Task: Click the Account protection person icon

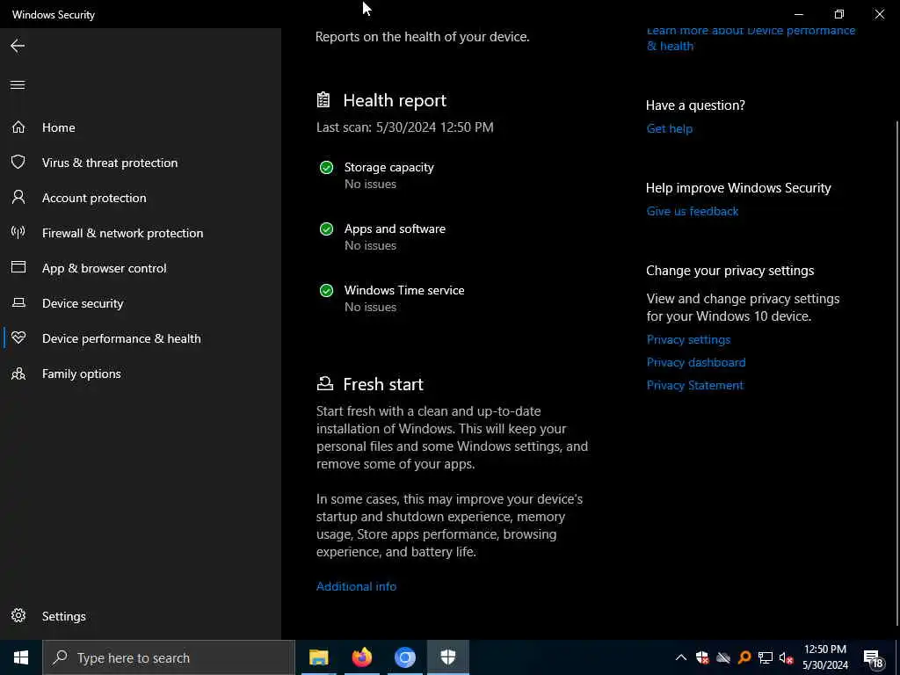Action: point(18,198)
